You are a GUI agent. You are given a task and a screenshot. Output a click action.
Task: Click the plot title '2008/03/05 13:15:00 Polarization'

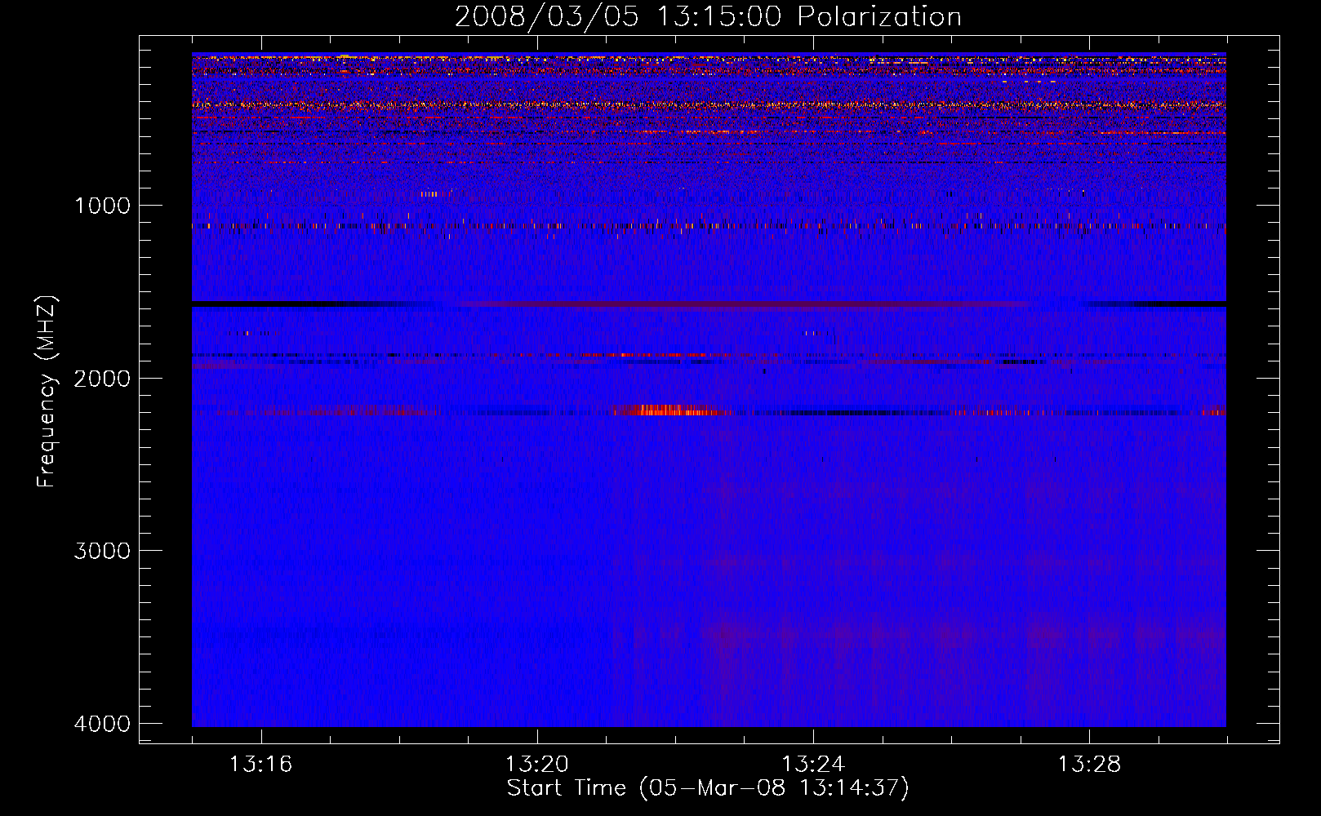[708, 16]
